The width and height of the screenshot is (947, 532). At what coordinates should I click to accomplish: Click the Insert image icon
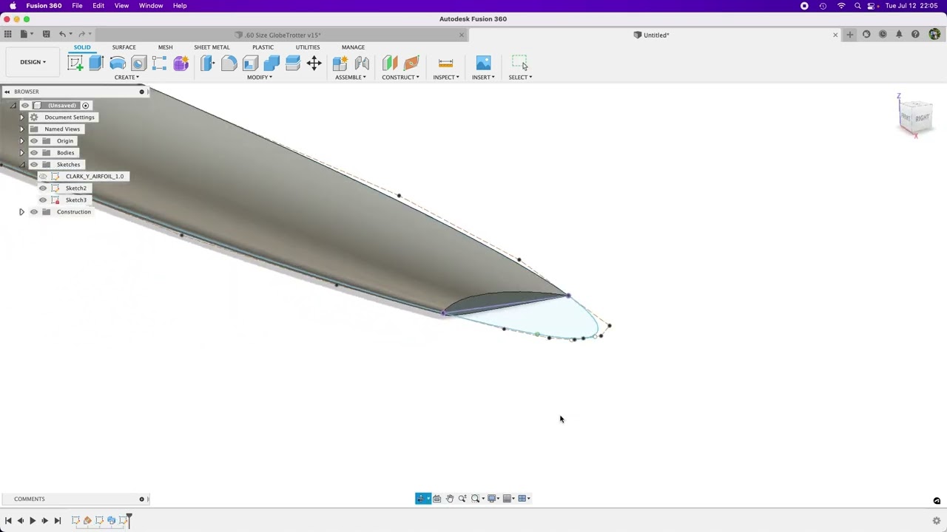point(483,64)
